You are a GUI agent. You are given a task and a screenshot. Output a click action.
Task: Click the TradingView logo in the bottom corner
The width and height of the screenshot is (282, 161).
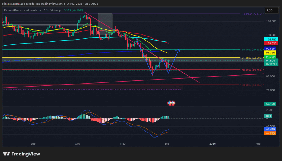[x=21, y=154]
